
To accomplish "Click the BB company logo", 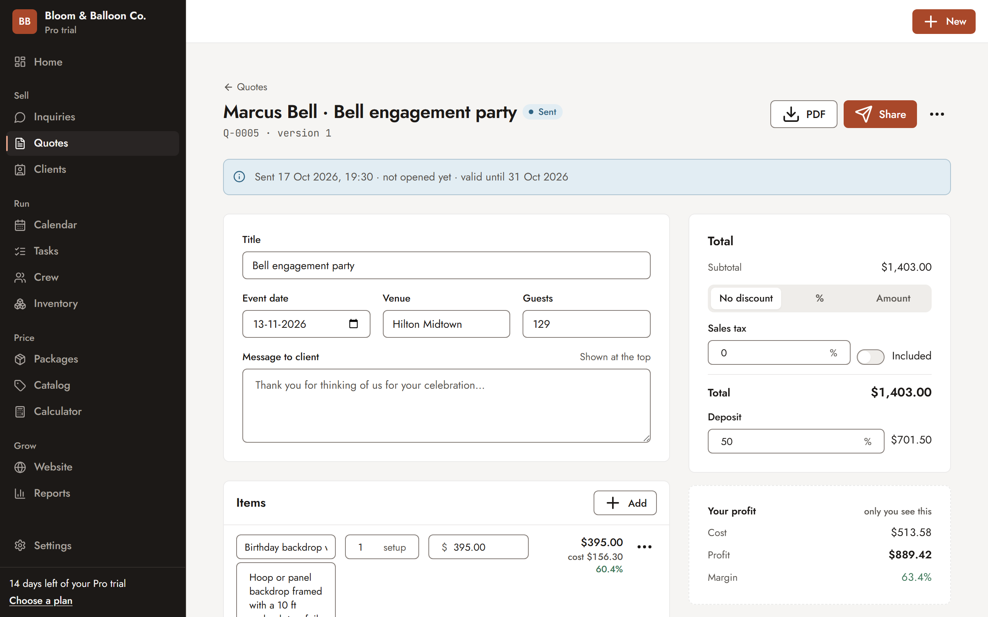I will coord(24,22).
